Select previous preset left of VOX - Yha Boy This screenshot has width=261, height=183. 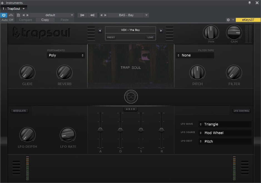tap(100, 31)
